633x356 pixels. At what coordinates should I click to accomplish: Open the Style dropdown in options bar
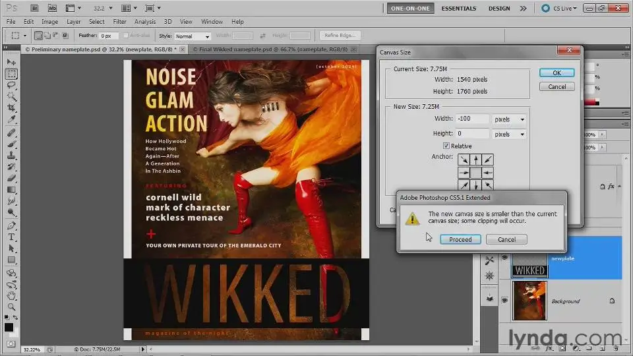pyautogui.click(x=193, y=36)
